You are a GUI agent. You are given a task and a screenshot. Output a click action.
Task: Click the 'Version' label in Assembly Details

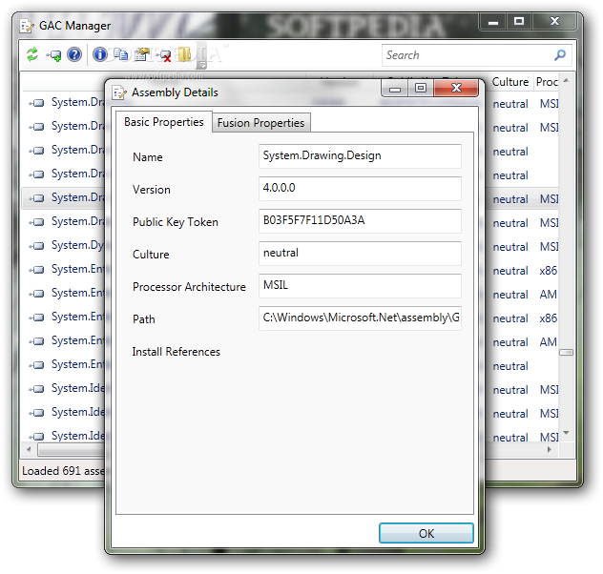(151, 190)
